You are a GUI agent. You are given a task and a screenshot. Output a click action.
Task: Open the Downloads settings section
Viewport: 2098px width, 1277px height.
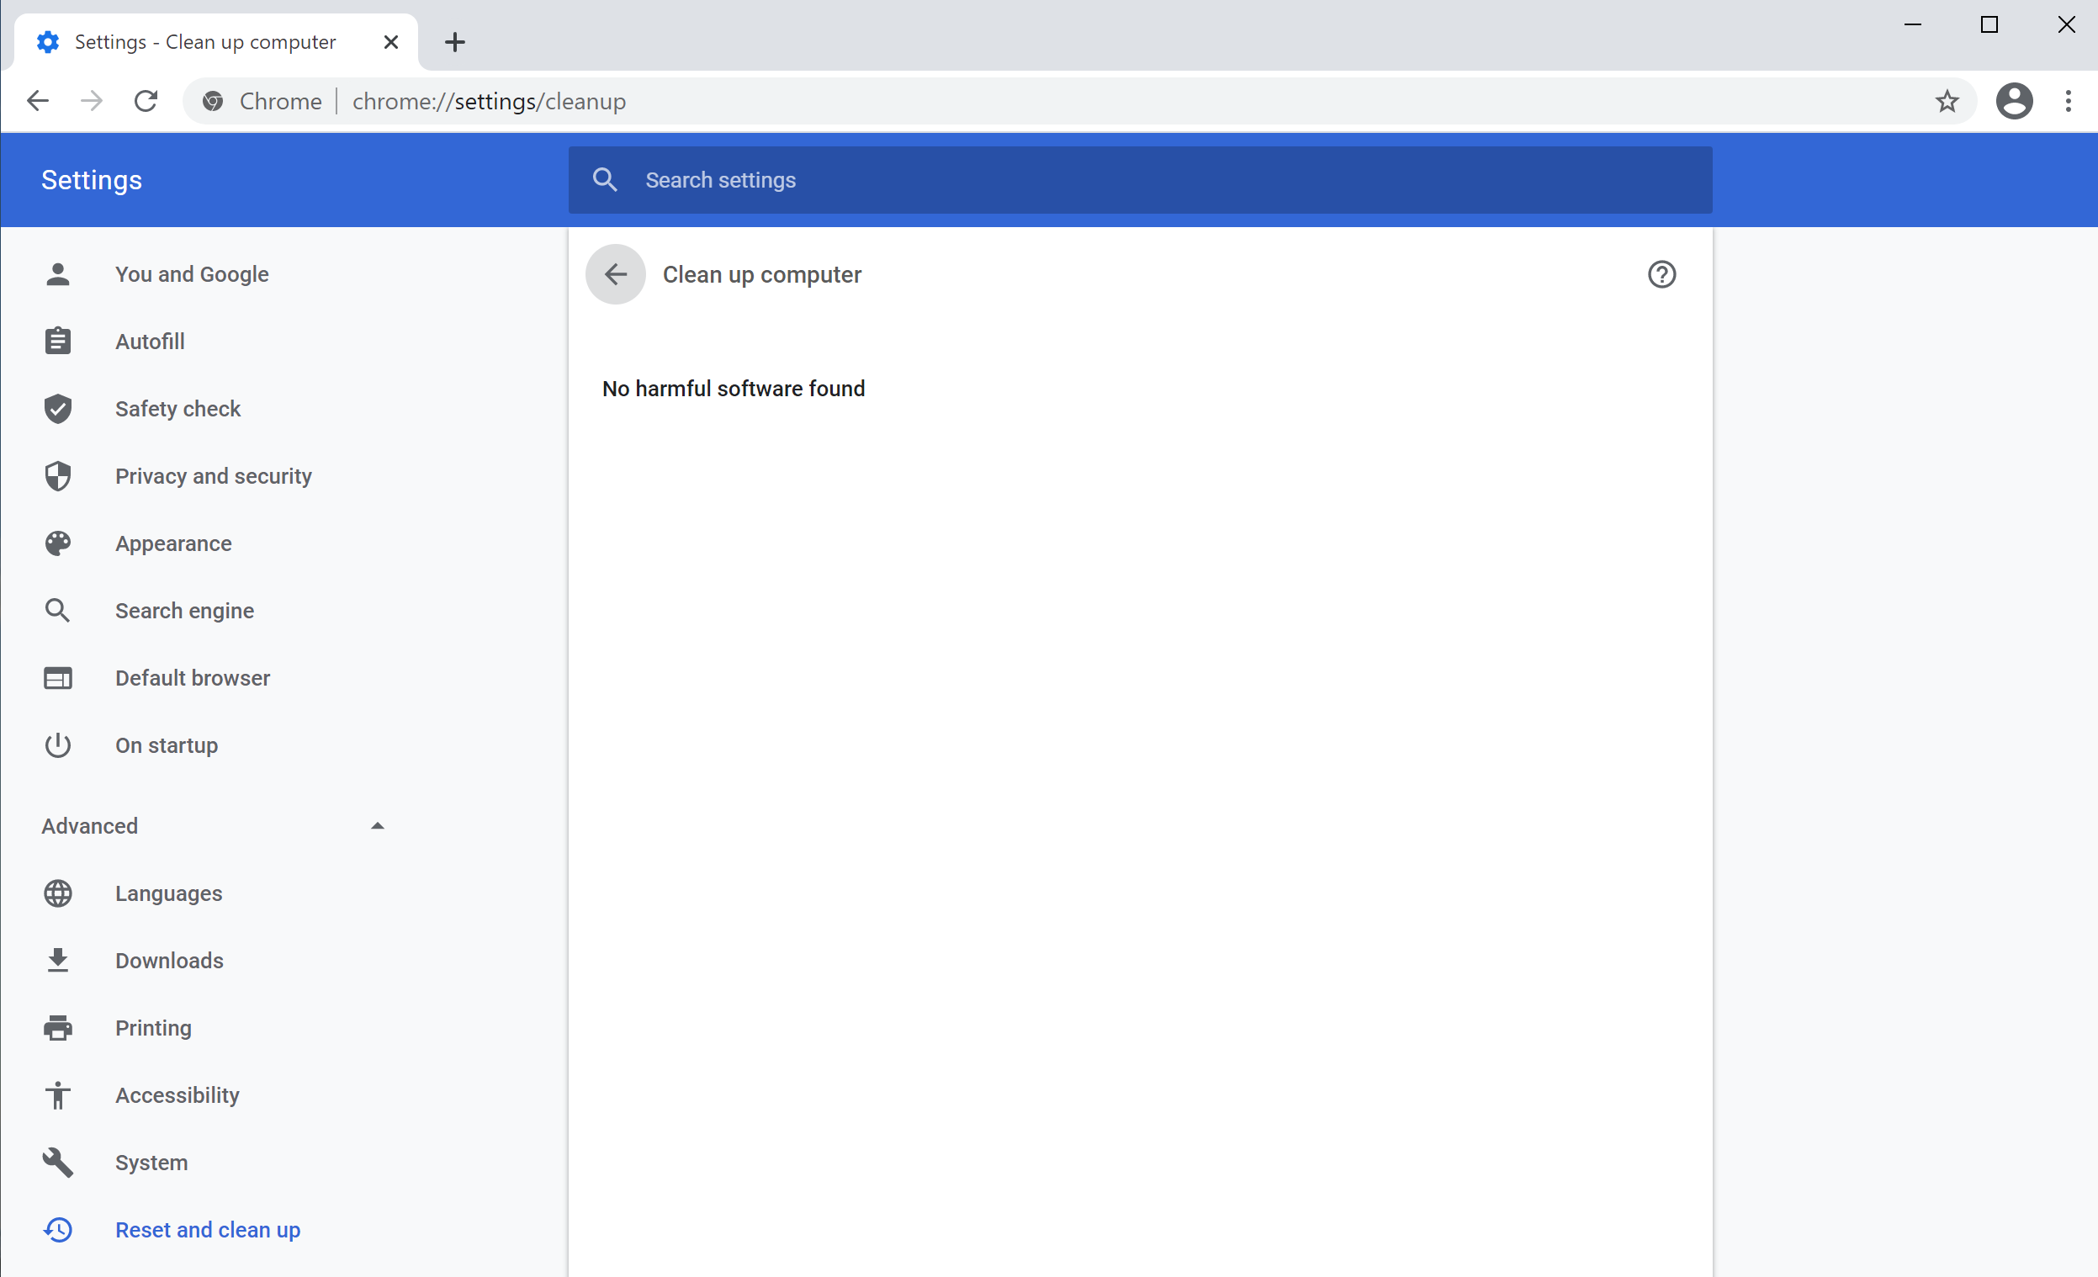57,961
